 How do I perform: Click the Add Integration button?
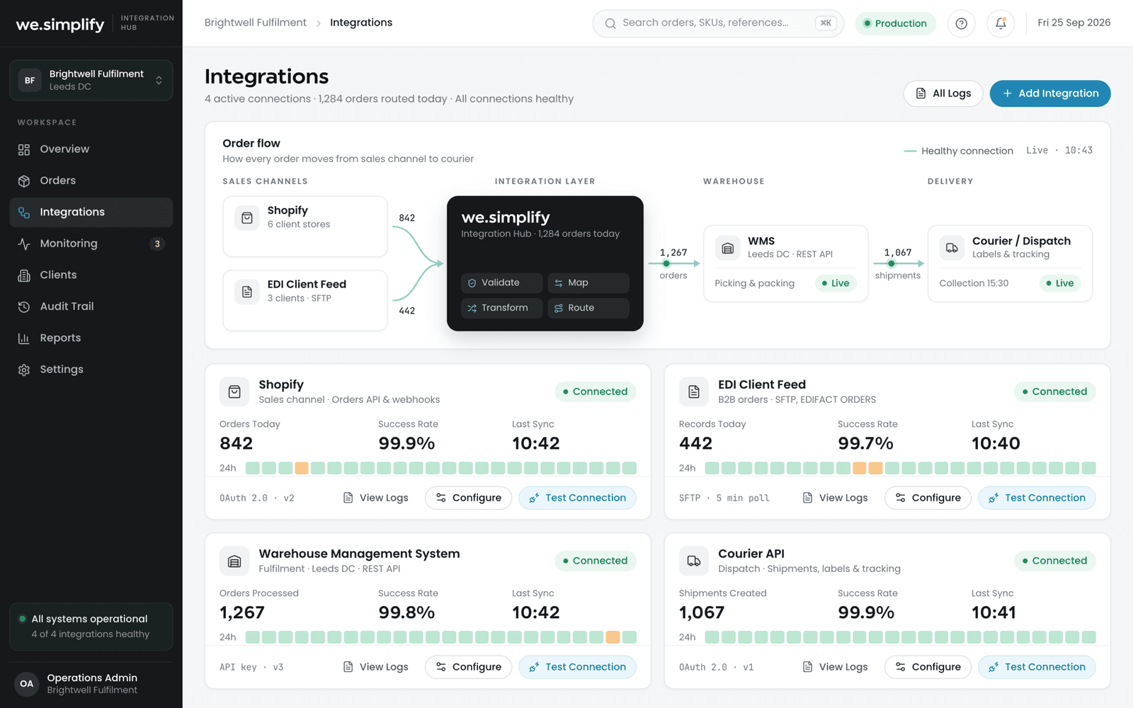pyautogui.click(x=1050, y=93)
